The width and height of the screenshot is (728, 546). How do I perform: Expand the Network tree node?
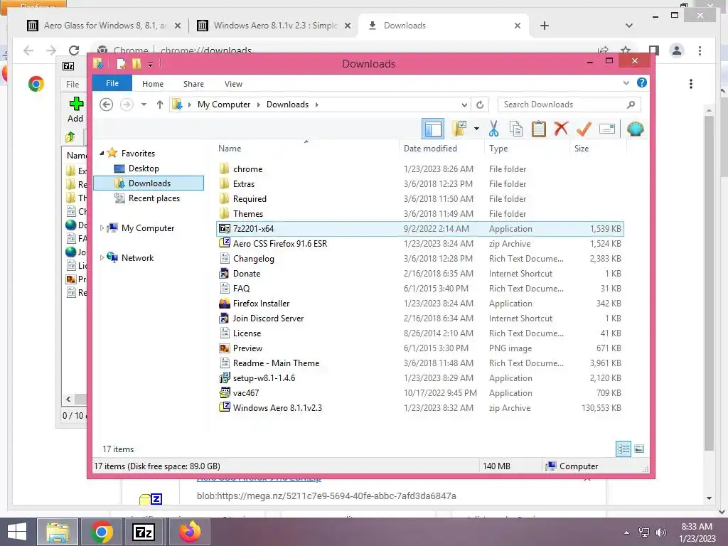pos(102,257)
